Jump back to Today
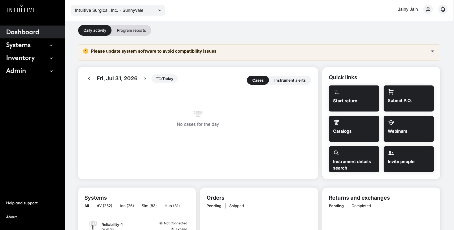Viewport: 454px width, 230px height. click(164, 78)
